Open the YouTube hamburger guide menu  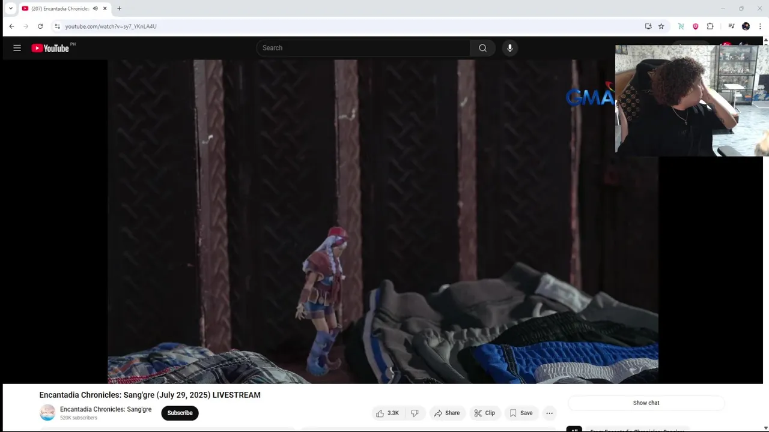[17, 48]
